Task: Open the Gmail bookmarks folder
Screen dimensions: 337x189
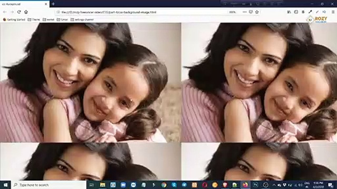Action: [62, 20]
